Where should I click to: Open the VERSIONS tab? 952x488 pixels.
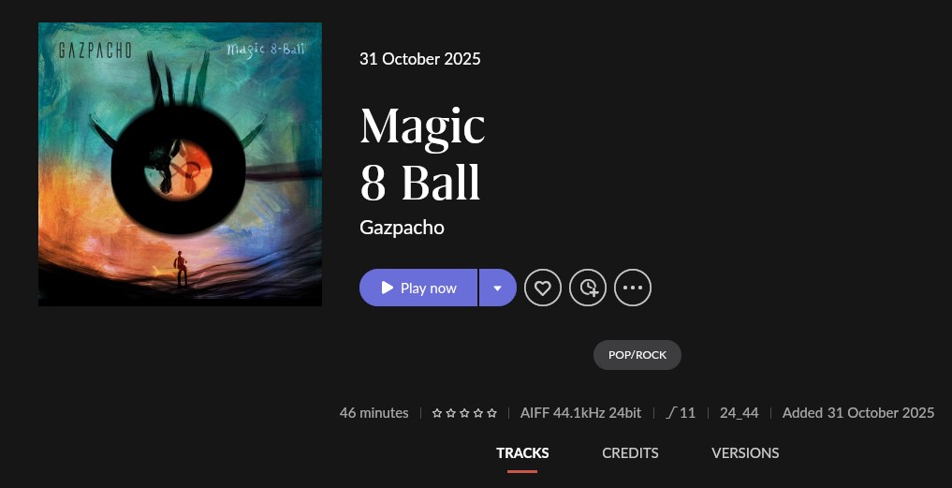[745, 453]
